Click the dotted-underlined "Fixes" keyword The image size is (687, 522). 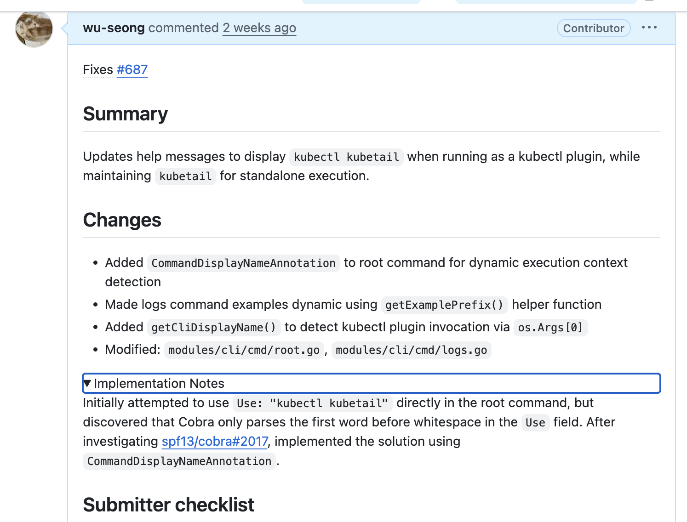click(98, 70)
